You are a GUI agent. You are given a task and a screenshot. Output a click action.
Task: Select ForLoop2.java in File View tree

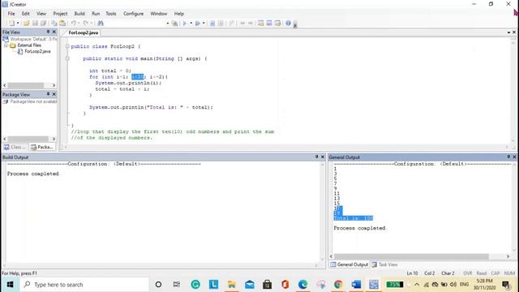tap(37, 51)
